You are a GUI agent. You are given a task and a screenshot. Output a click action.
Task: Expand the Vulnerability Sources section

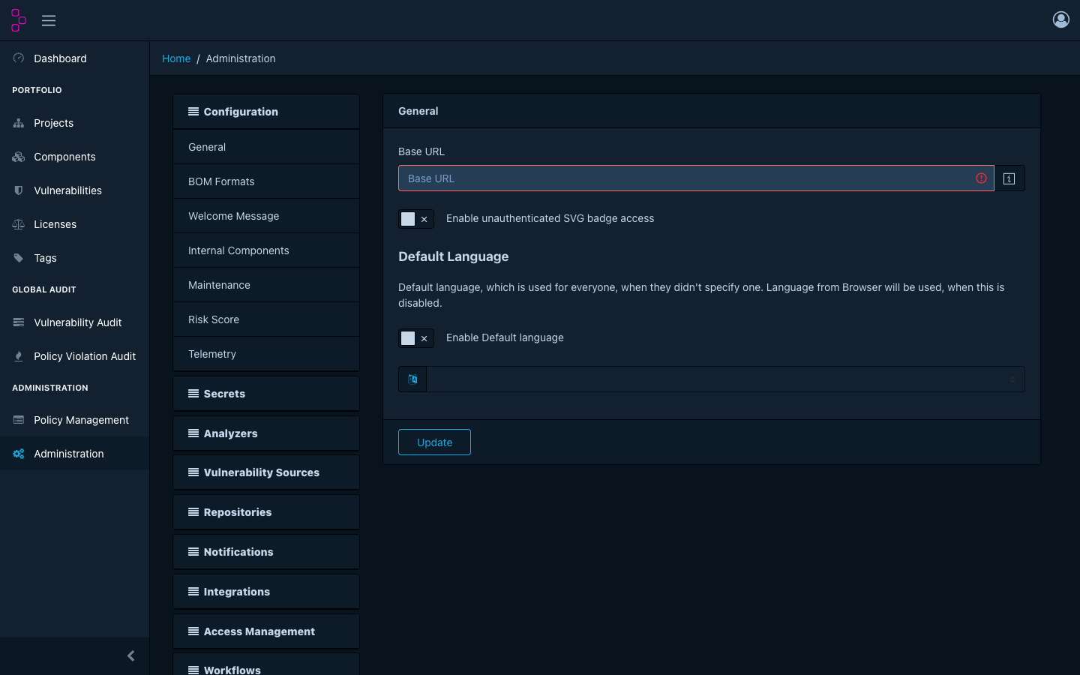pyautogui.click(x=266, y=472)
